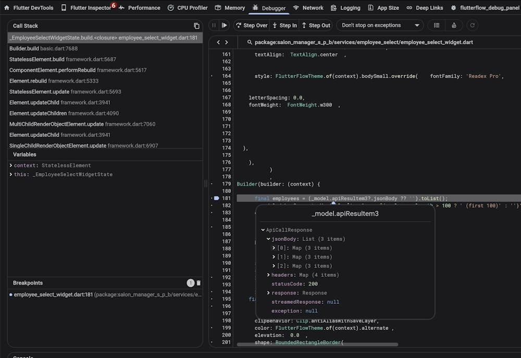
Task: Click the horizontal scrollbar under the code
Action: 317,344
